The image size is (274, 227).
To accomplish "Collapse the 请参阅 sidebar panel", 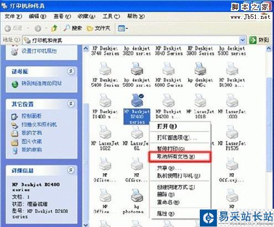I will [71, 71].
